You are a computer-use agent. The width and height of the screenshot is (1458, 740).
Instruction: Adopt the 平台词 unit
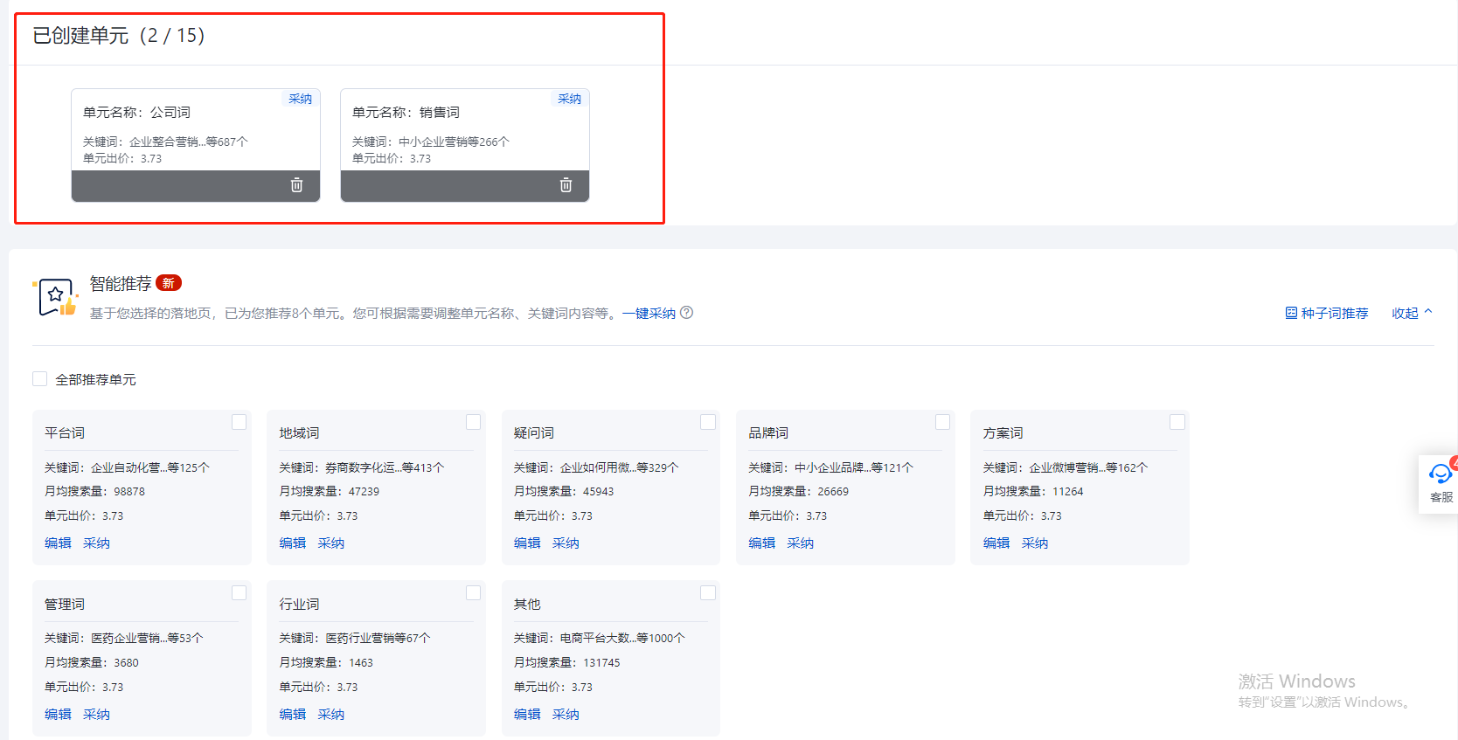96,543
